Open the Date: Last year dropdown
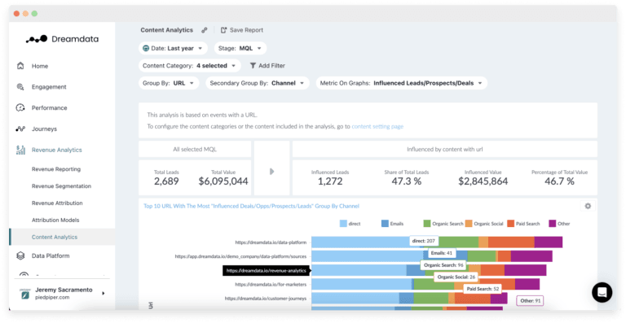The image size is (626, 323). click(x=173, y=48)
